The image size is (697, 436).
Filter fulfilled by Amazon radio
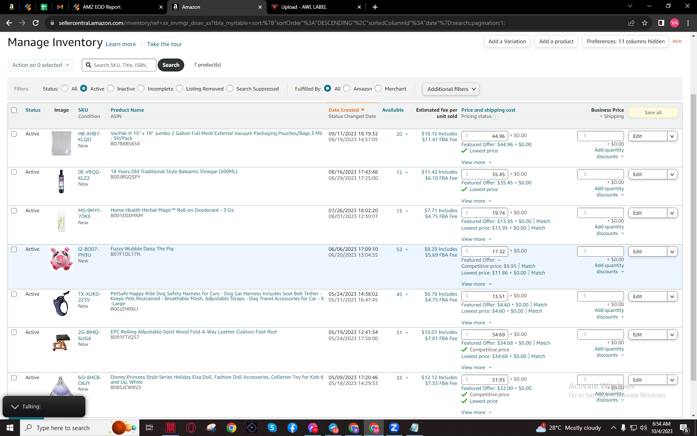(x=347, y=88)
